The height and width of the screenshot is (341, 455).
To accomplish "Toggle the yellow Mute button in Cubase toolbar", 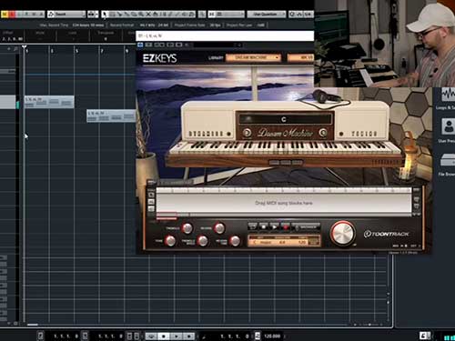I will tap(5, 14).
